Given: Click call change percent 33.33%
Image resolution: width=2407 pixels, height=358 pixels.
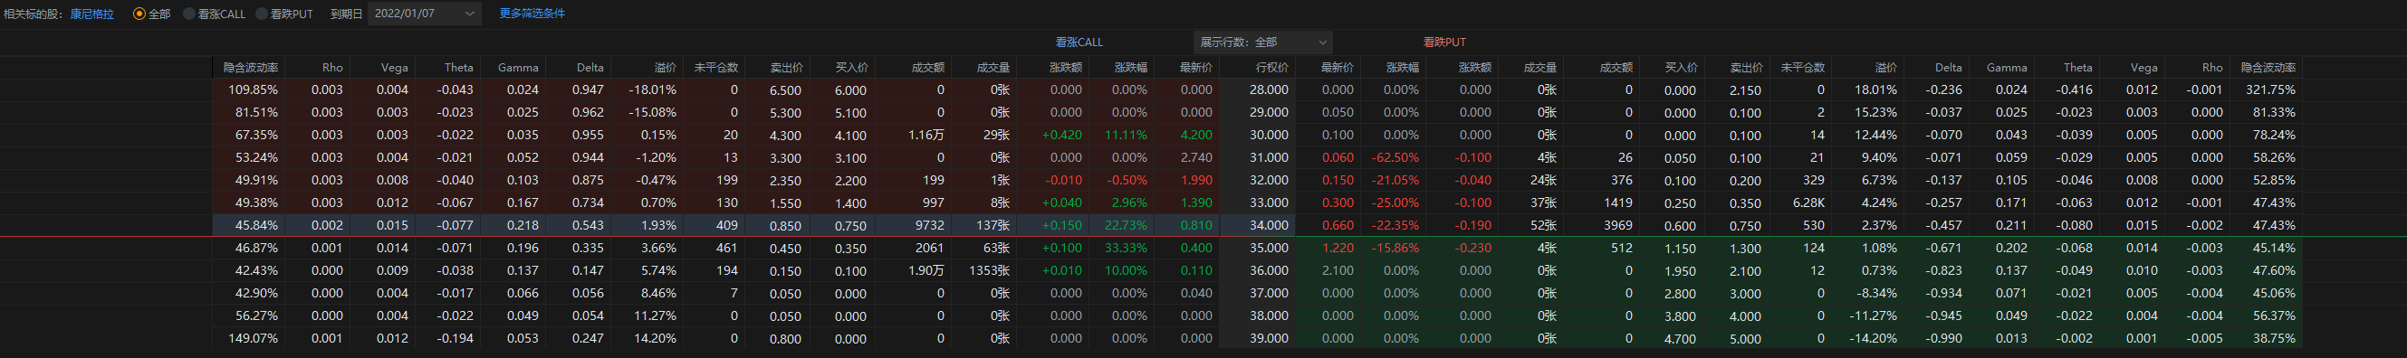Looking at the screenshot, I should (1126, 248).
